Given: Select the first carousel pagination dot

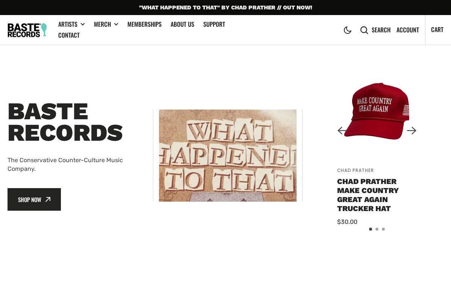Looking at the screenshot, I should 371,229.
